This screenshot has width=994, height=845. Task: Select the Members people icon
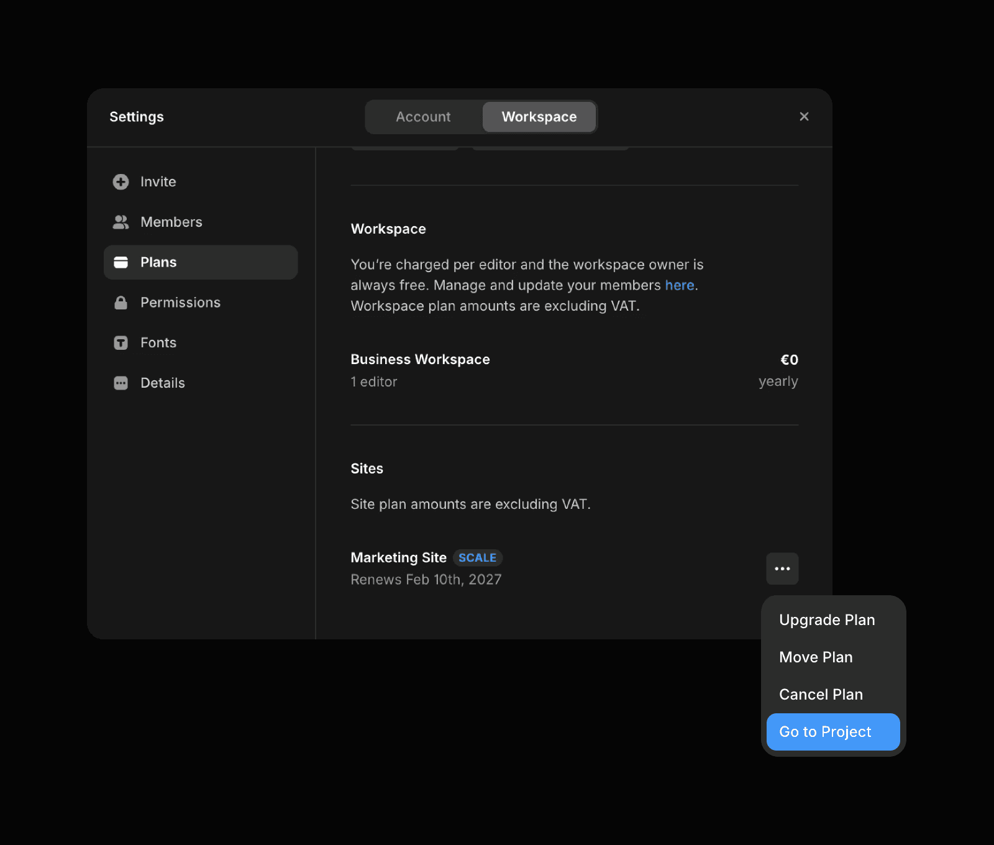click(x=120, y=222)
